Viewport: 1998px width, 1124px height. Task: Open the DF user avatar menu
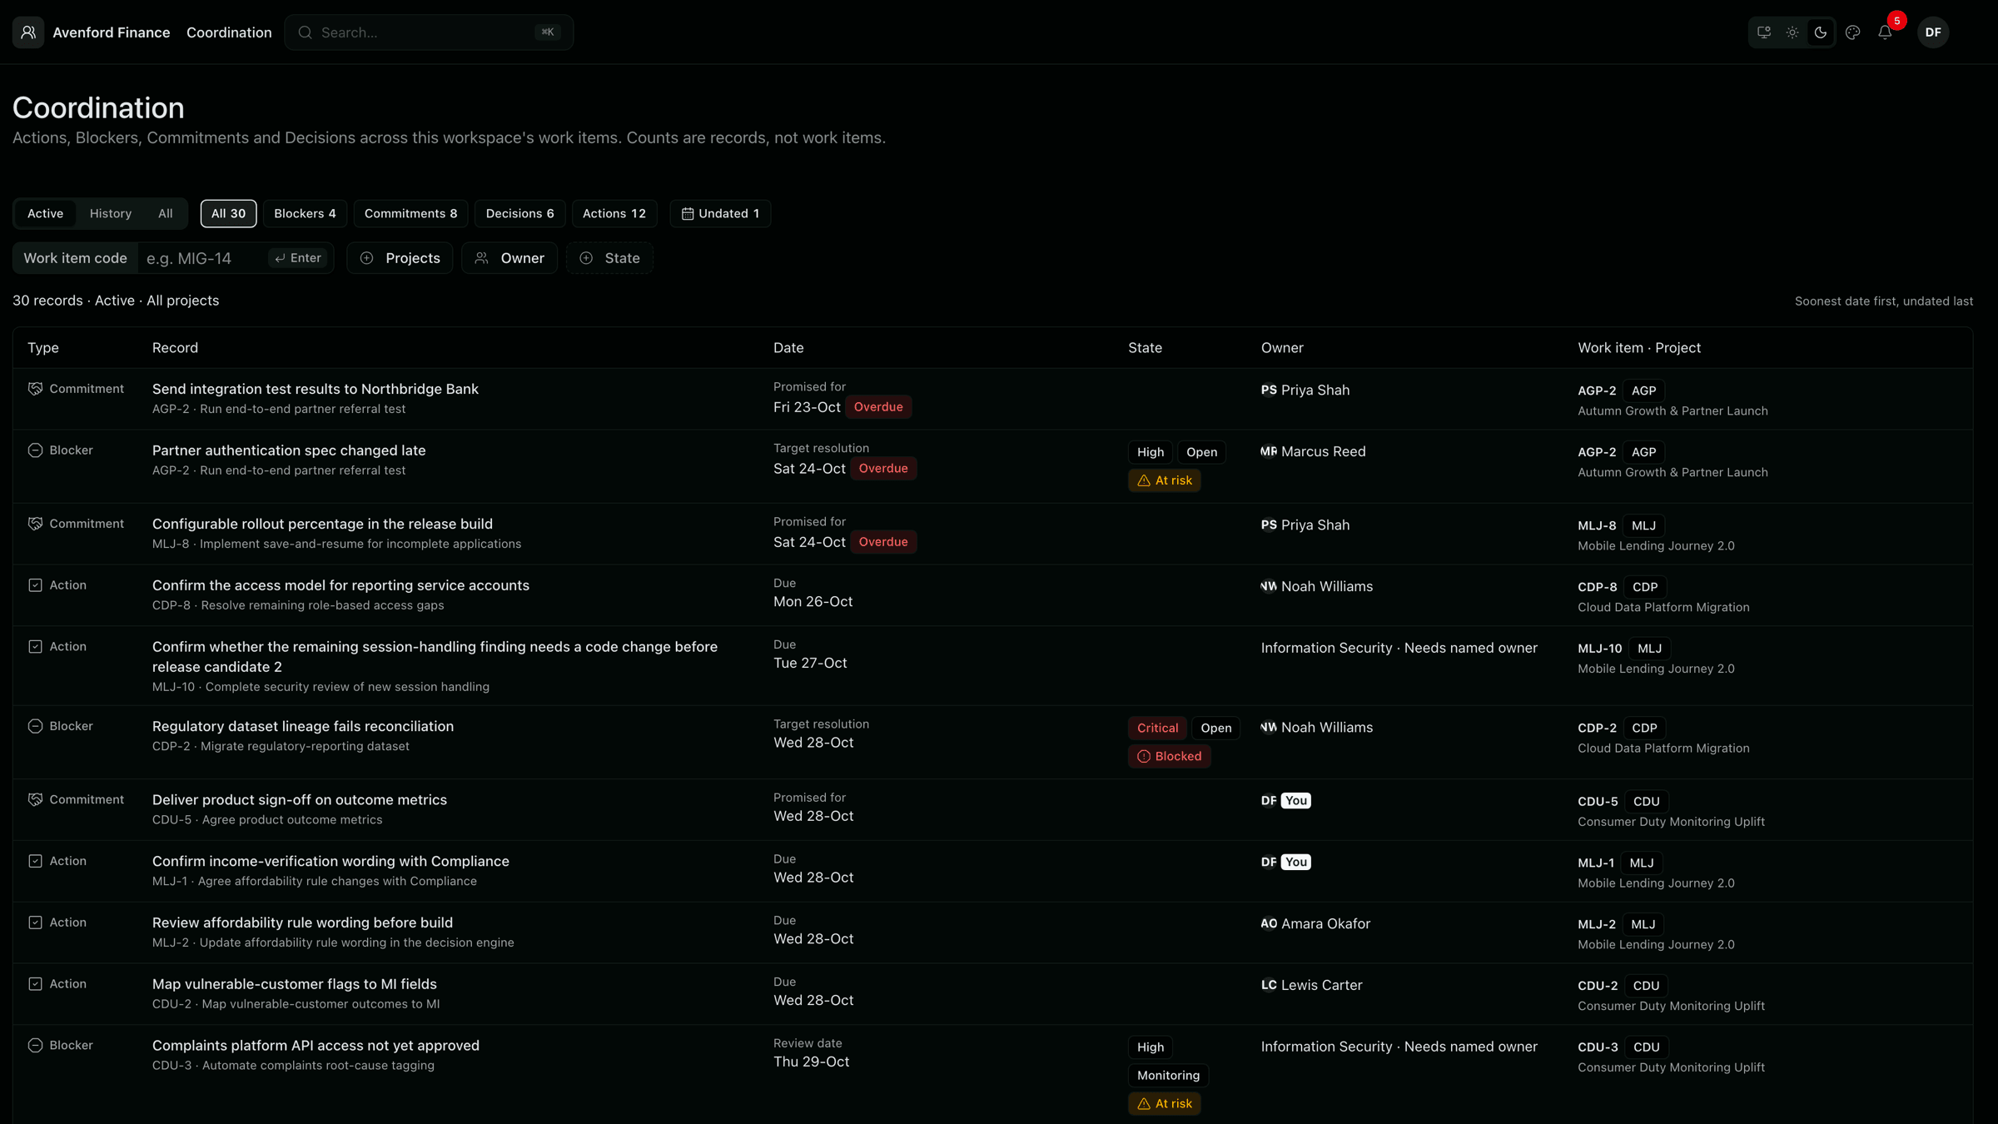point(1933,32)
